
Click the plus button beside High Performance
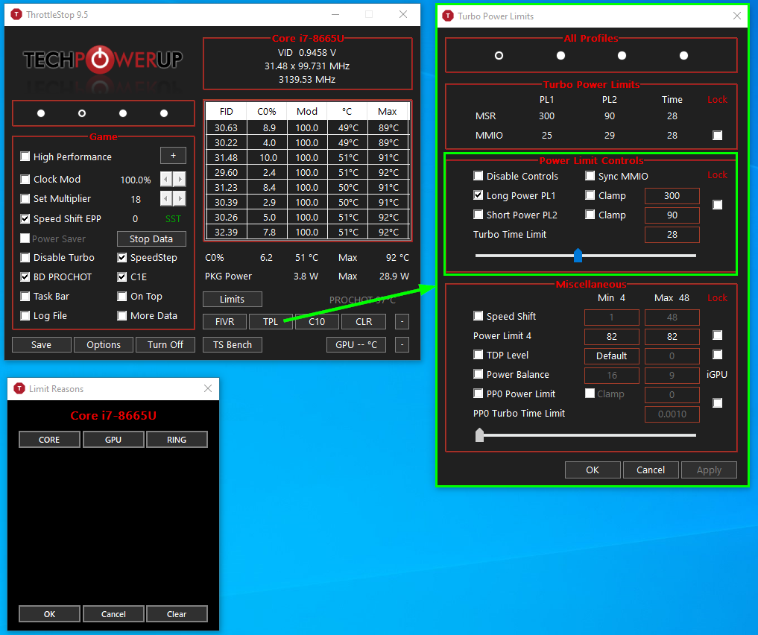tap(173, 156)
